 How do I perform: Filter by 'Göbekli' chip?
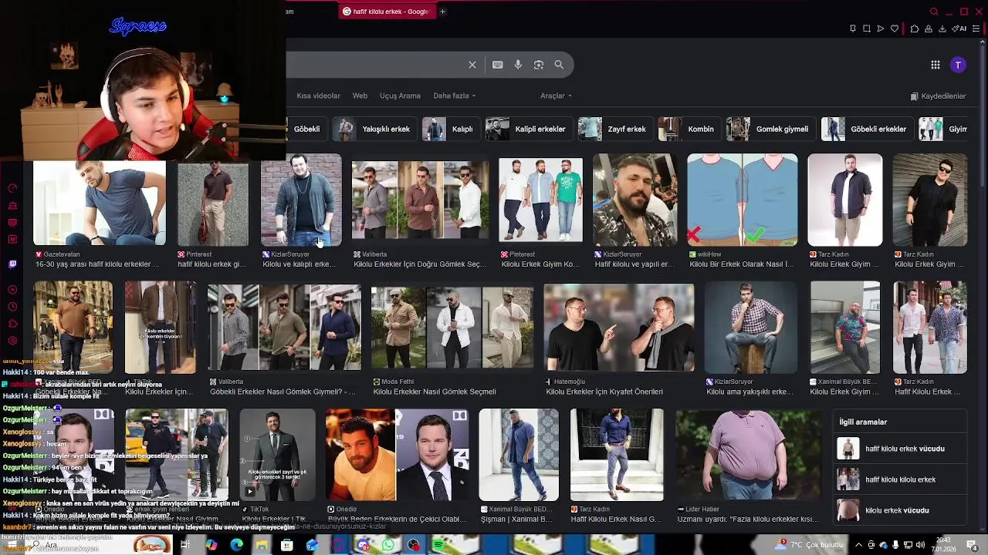point(306,129)
